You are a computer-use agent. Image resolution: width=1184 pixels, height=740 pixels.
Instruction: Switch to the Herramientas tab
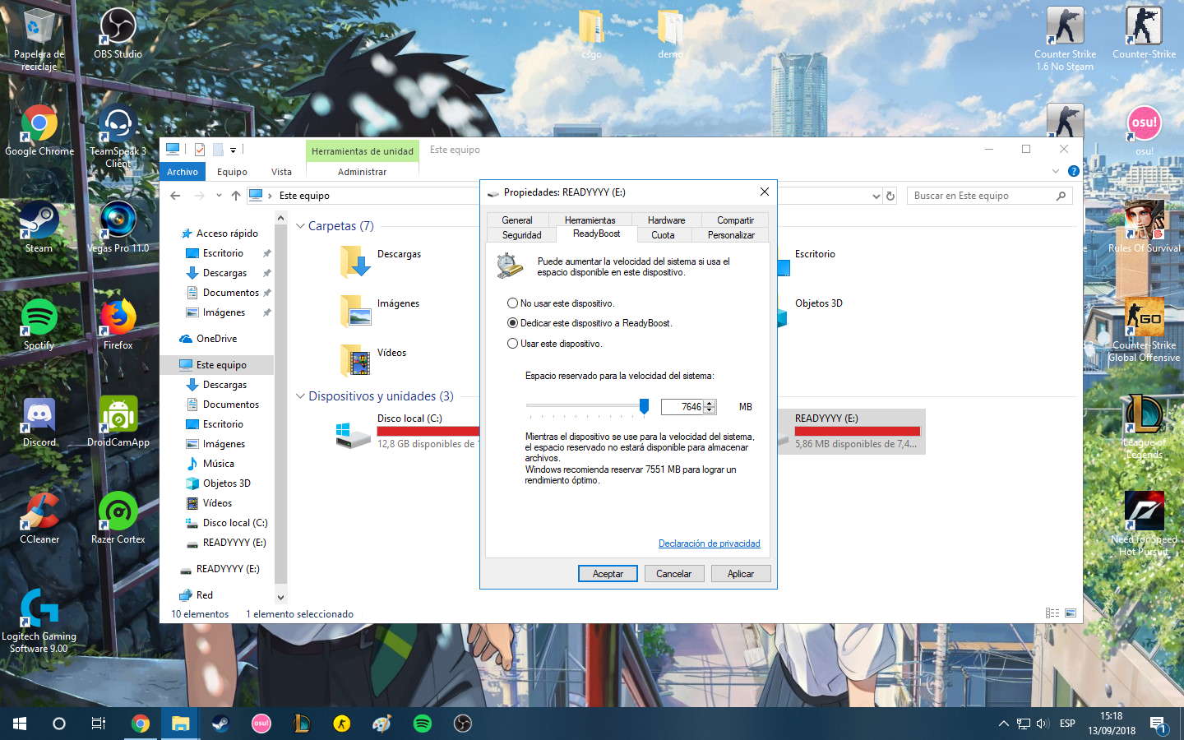590,220
